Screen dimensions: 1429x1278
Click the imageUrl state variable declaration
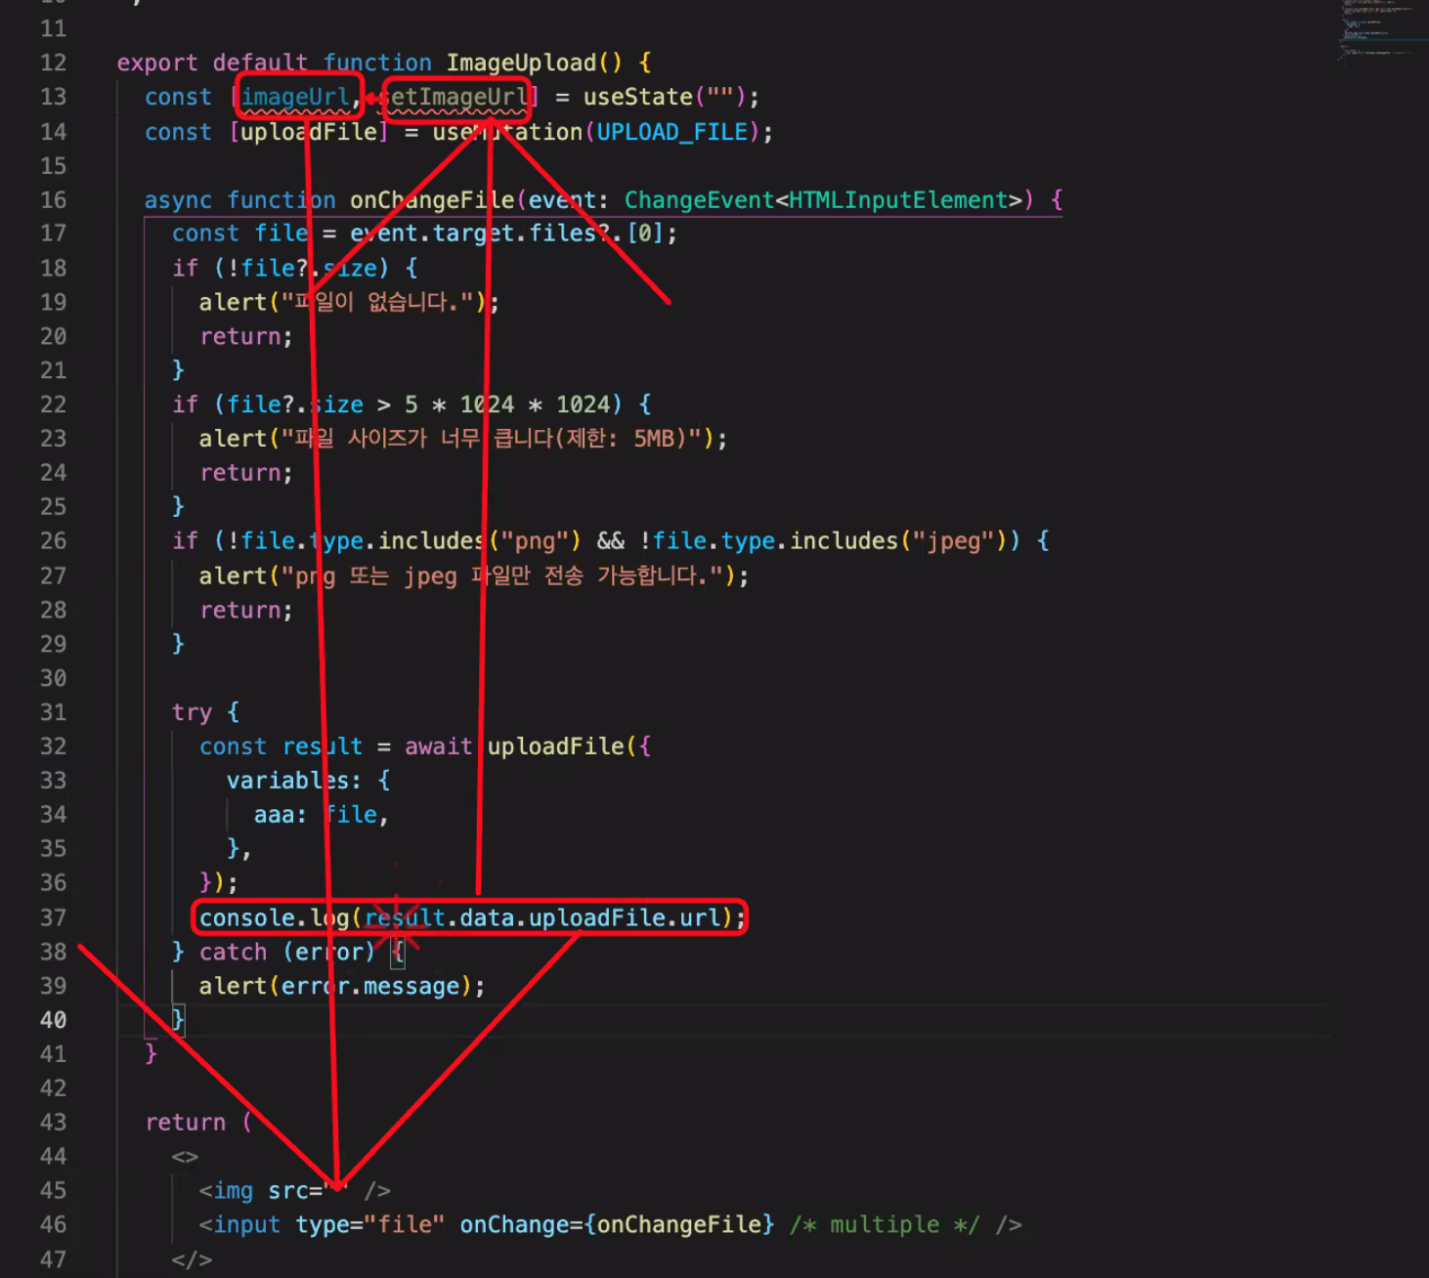tap(295, 97)
